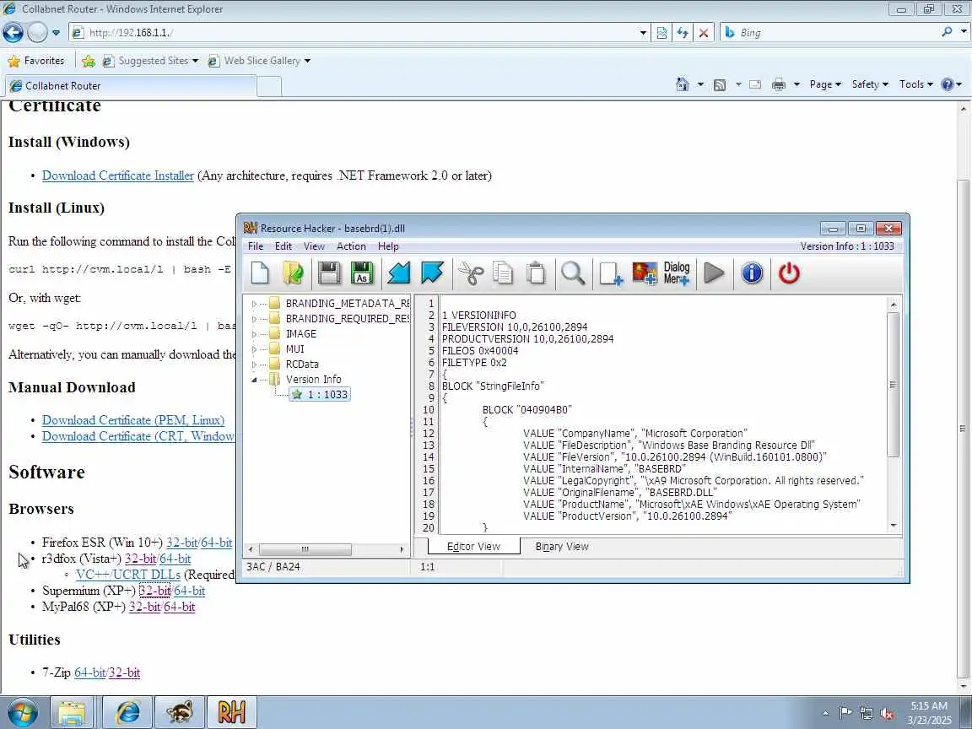
Task: Open the Tools menu dropdown in Internet Explorer
Action: 915,84
